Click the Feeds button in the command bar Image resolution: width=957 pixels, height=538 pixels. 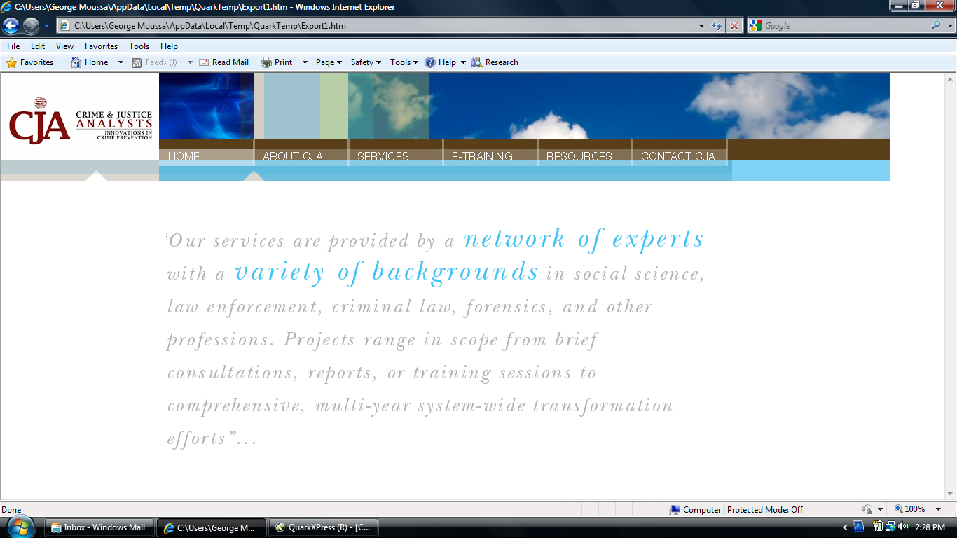tap(156, 62)
